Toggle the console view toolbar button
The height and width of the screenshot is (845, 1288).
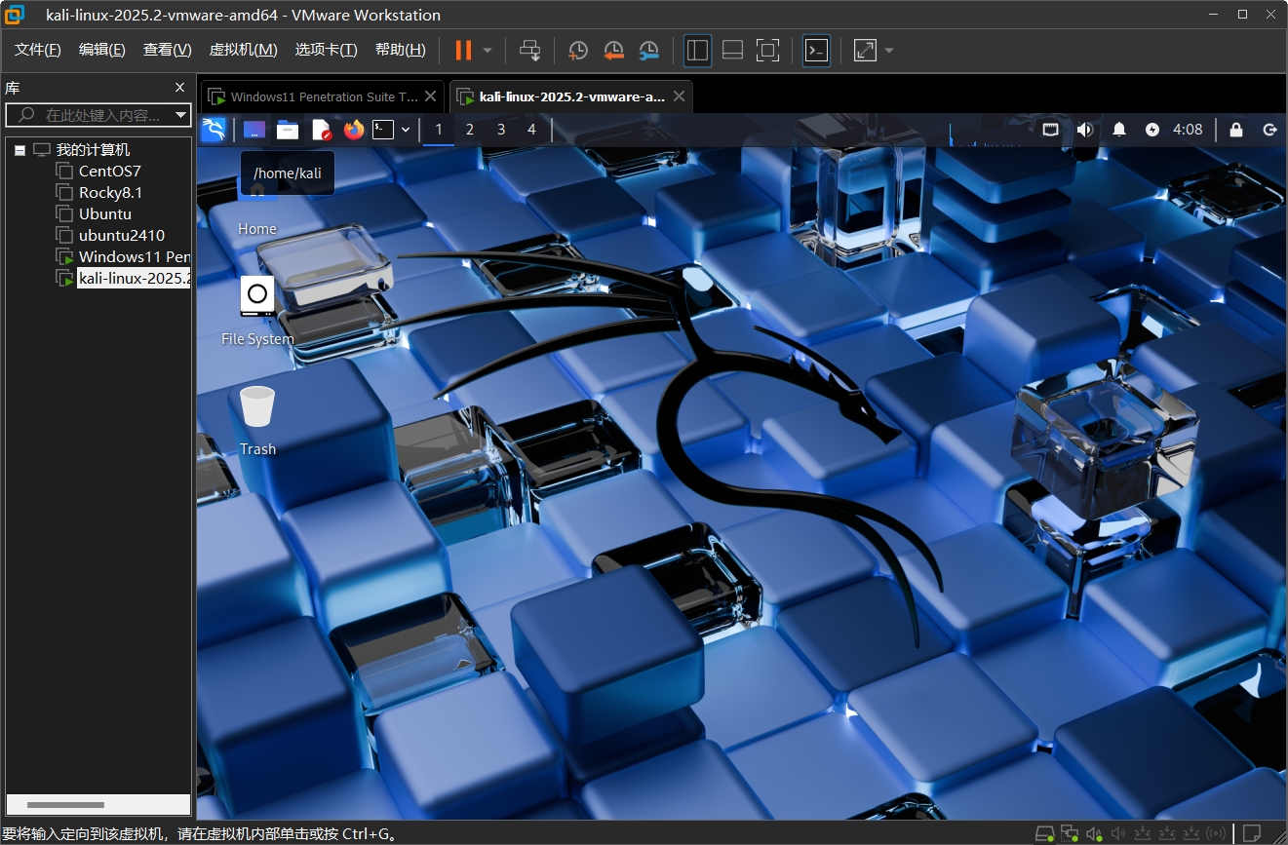816,51
